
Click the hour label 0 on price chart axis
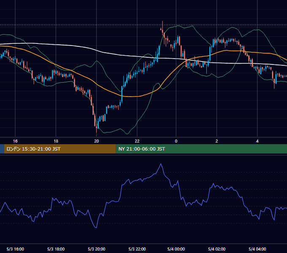pyautogui.click(x=176, y=141)
